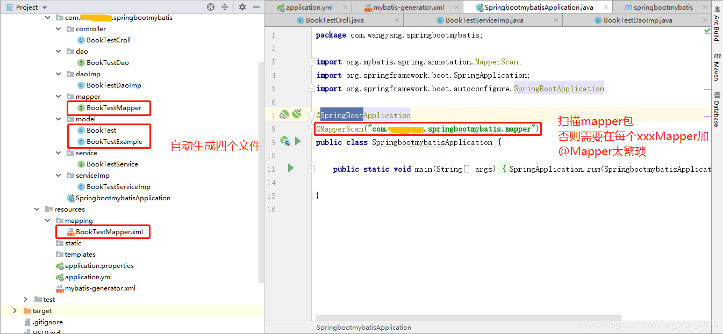The width and height of the screenshot is (723, 334).
Task: Collapse all nodes using Project panel collapse icon
Action: [x=225, y=7]
